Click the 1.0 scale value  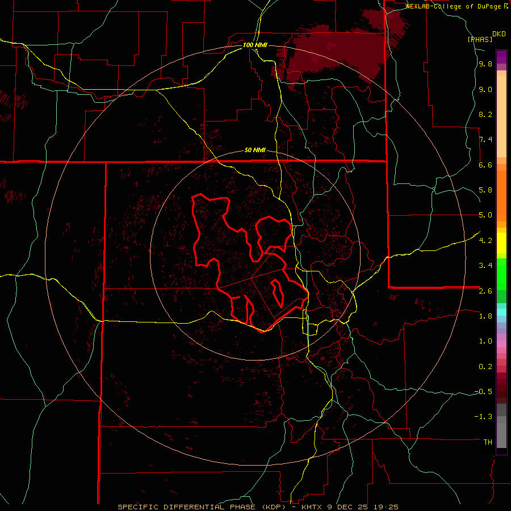coord(485,341)
